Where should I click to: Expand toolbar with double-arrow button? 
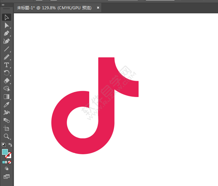pos(3,5)
